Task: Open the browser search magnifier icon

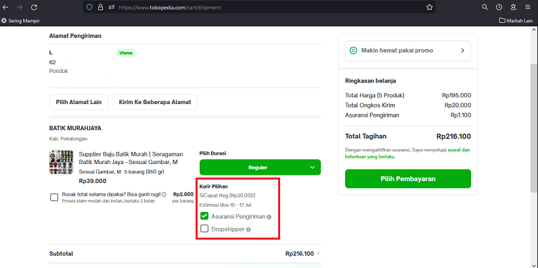Action: tap(485, 7)
